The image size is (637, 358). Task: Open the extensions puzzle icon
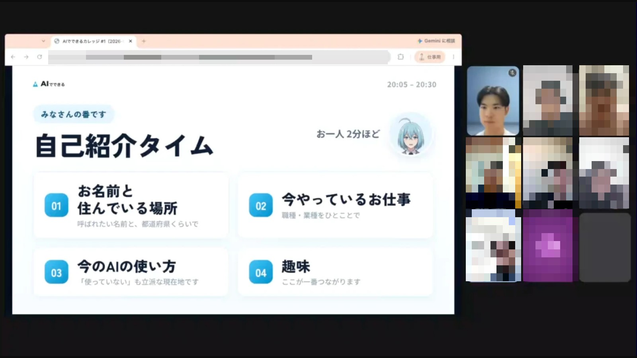[x=401, y=57]
